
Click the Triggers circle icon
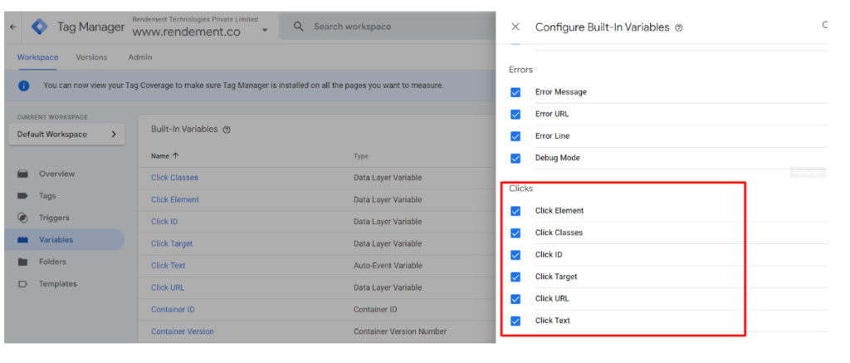click(x=22, y=218)
